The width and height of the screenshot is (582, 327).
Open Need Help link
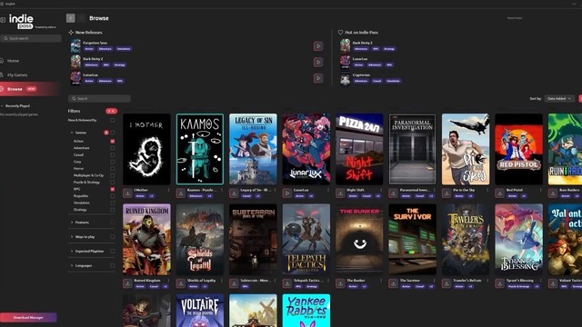(x=515, y=18)
